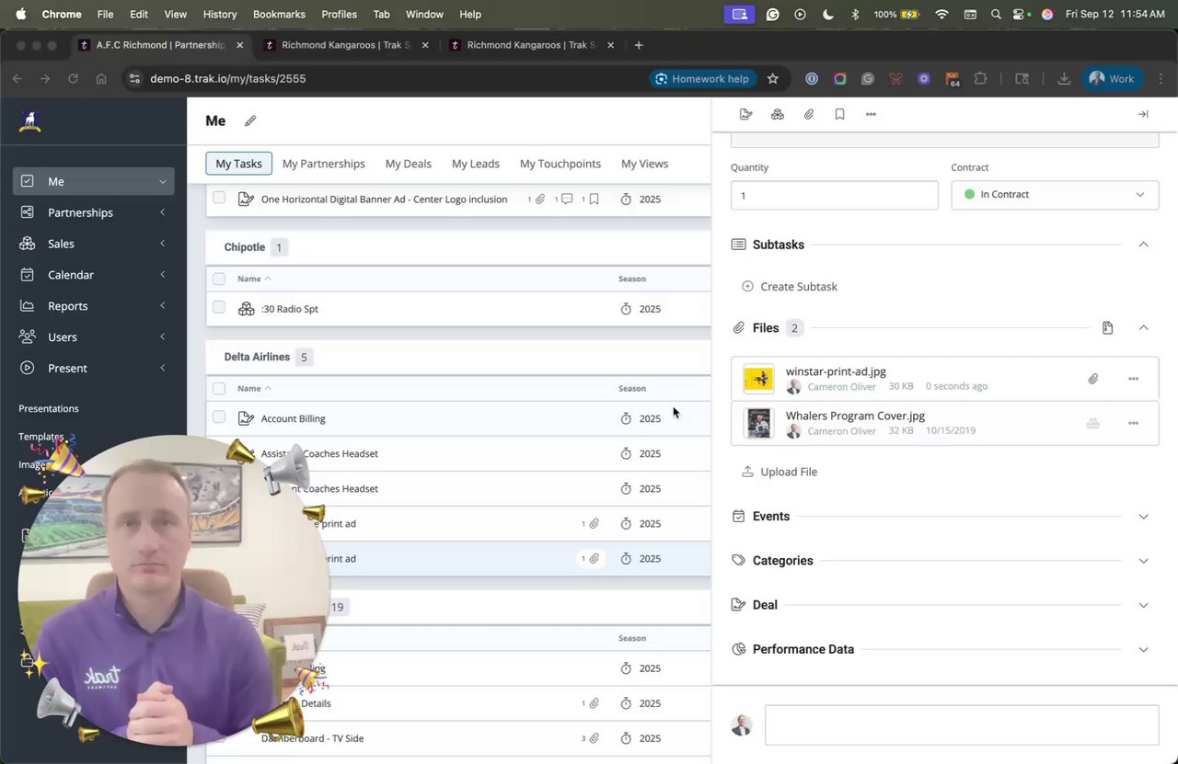This screenshot has height=764, width=1178.
Task: Bookmark this page with the star icon
Action: coord(773,79)
